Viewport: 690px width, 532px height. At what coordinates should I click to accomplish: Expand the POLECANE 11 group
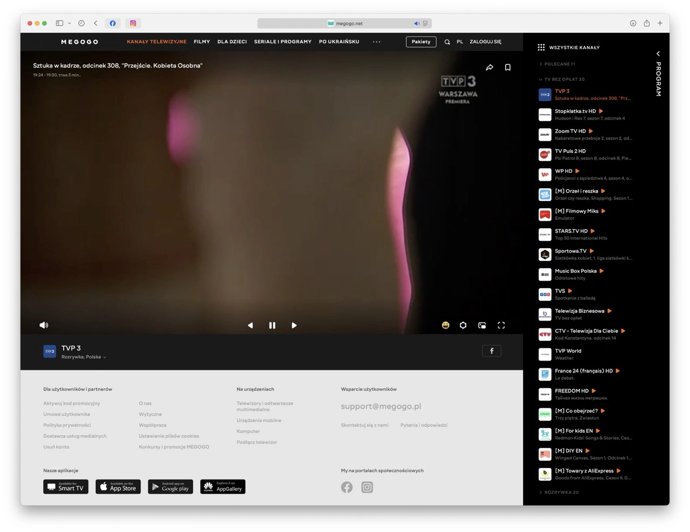coord(557,64)
